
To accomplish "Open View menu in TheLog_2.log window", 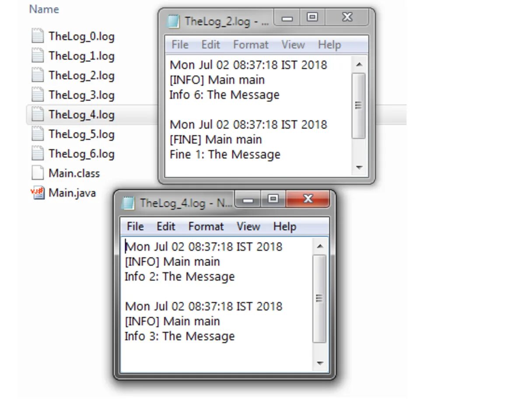I will 293,45.
